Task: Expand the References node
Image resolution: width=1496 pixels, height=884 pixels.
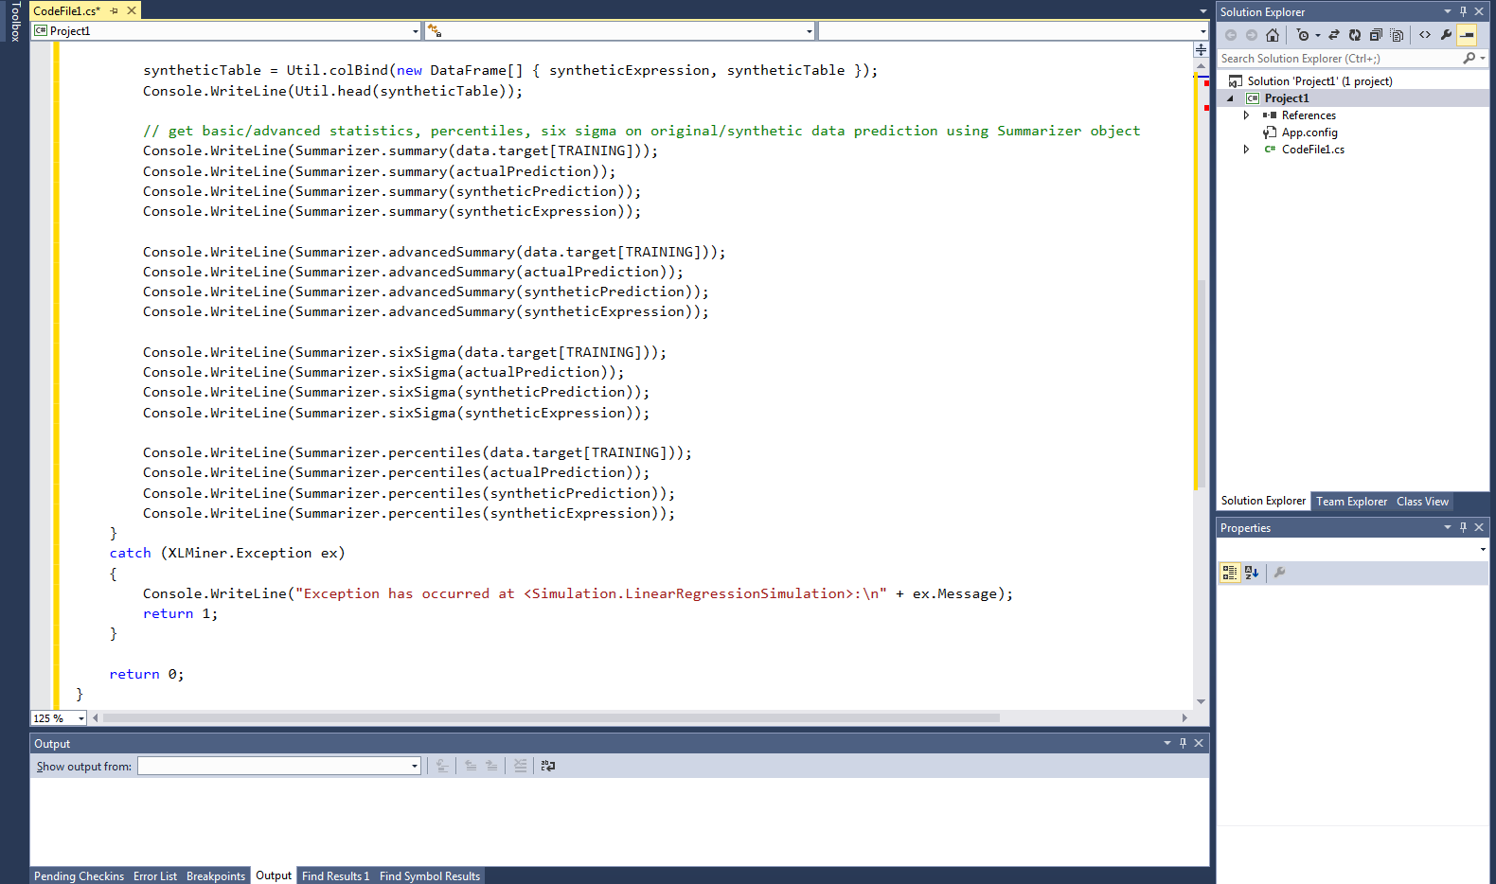Action: pos(1246,115)
